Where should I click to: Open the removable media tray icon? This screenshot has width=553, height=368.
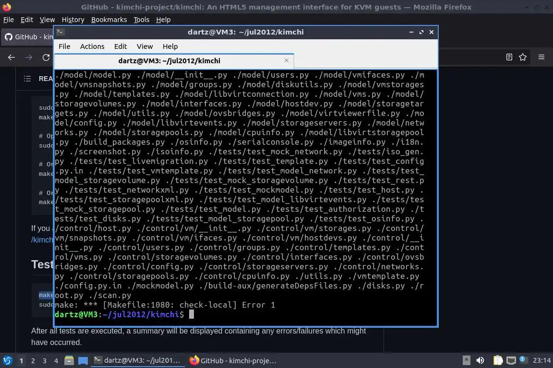click(466, 361)
